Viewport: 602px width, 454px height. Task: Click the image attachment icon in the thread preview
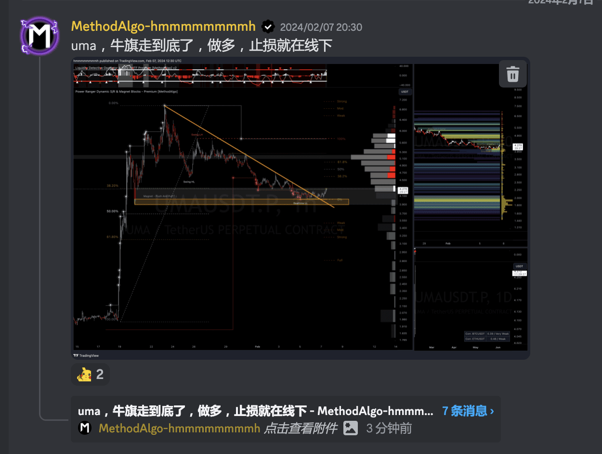coord(351,428)
